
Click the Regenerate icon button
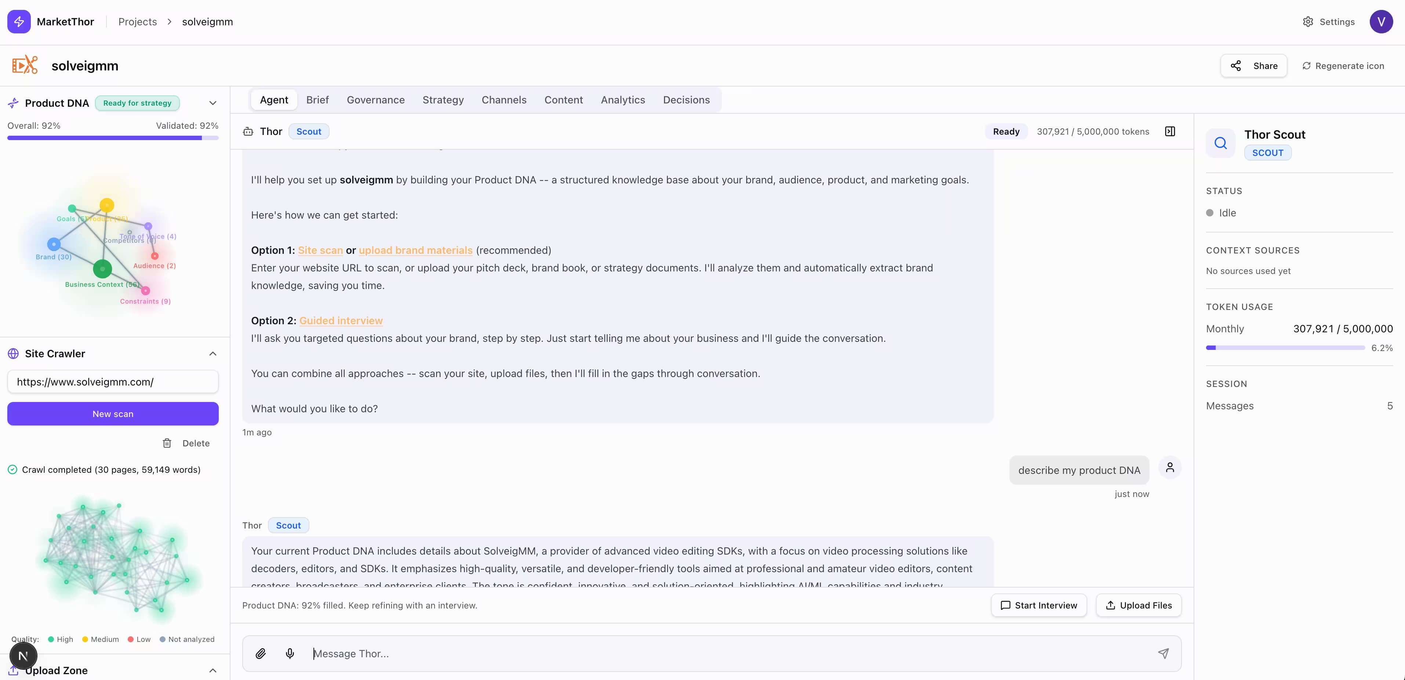[x=1343, y=66]
